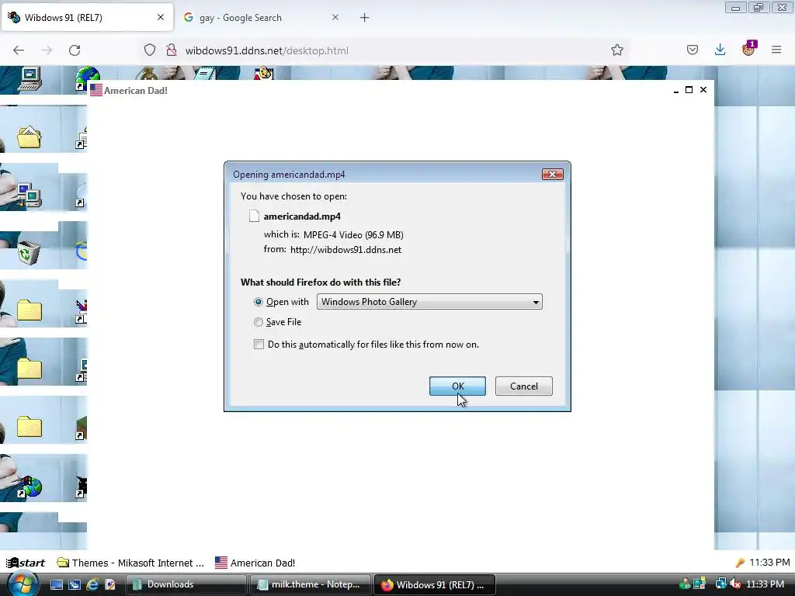Switch to Wibdows 91 Firefox taskbar button

[x=435, y=584]
